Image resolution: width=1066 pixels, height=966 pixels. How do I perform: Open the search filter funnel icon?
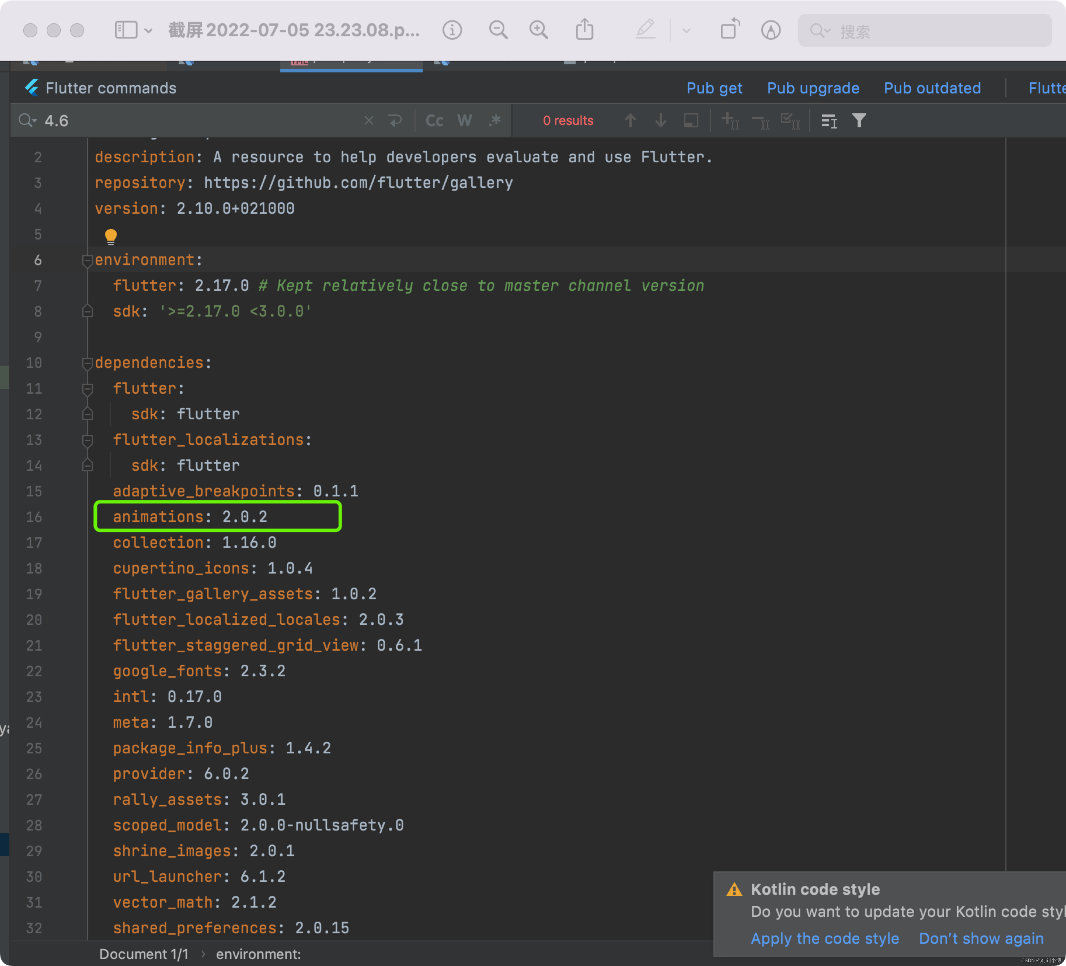(859, 121)
